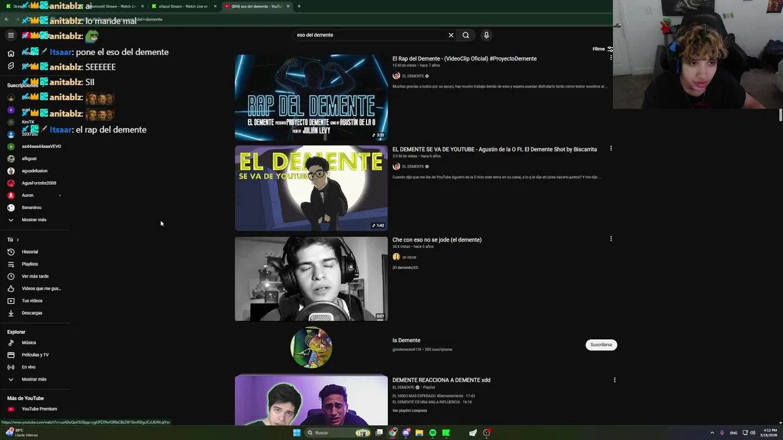This screenshot has width=783, height=440.
Task: Open 'Is Demente' channel name
Action: [406, 340]
